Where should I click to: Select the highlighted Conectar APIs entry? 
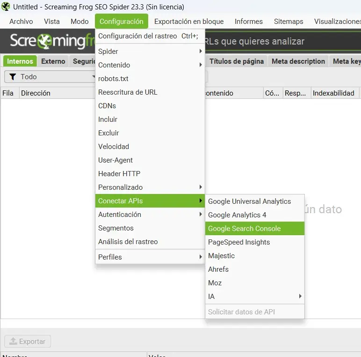(150, 201)
